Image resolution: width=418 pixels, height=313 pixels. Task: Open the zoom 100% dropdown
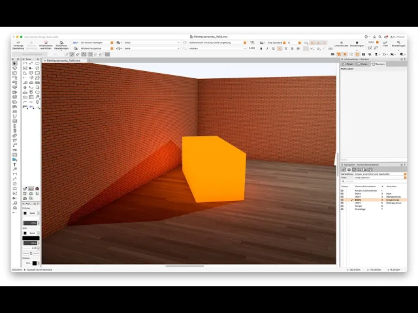(x=373, y=42)
